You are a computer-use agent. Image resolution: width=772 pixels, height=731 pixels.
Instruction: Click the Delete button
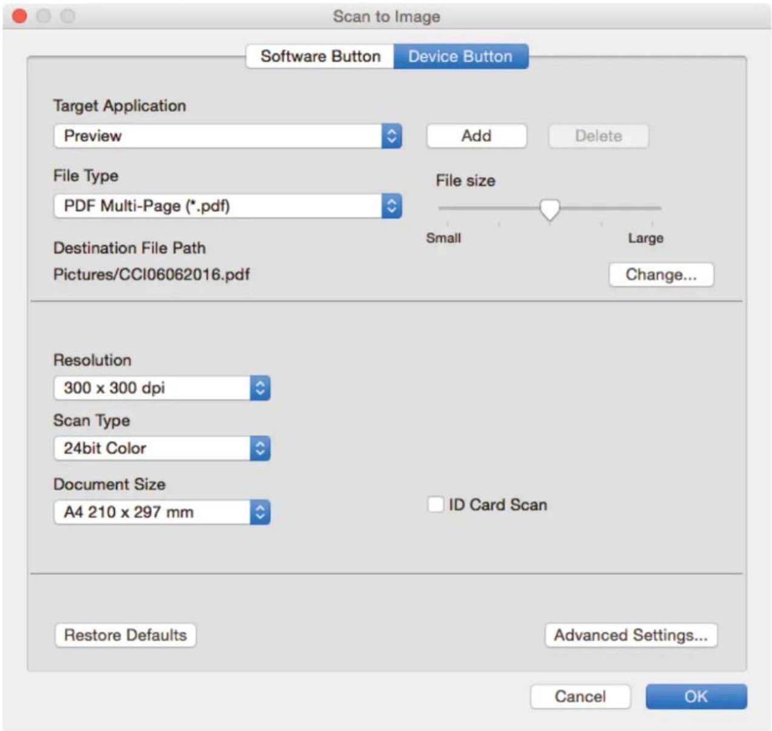pos(599,136)
